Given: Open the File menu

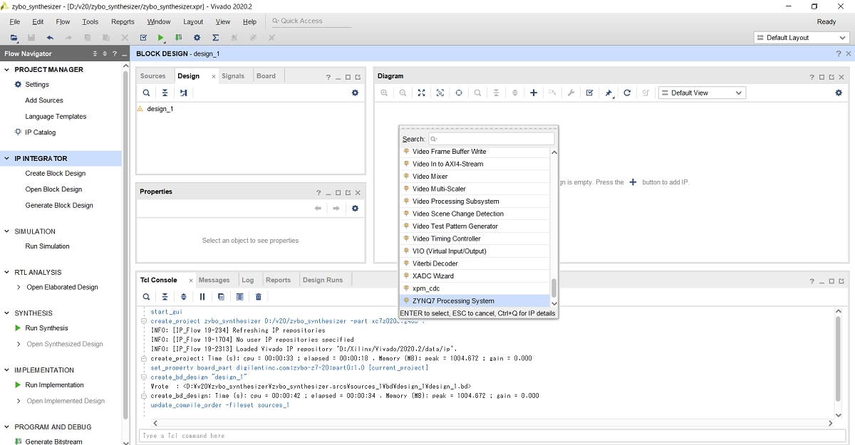Looking at the screenshot, I should coord(14,22).
